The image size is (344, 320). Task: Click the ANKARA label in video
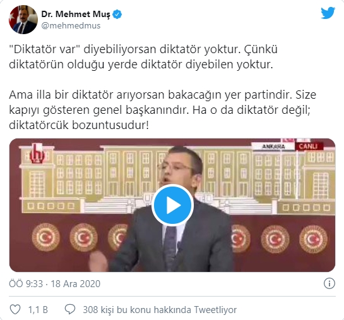point(273,146)
